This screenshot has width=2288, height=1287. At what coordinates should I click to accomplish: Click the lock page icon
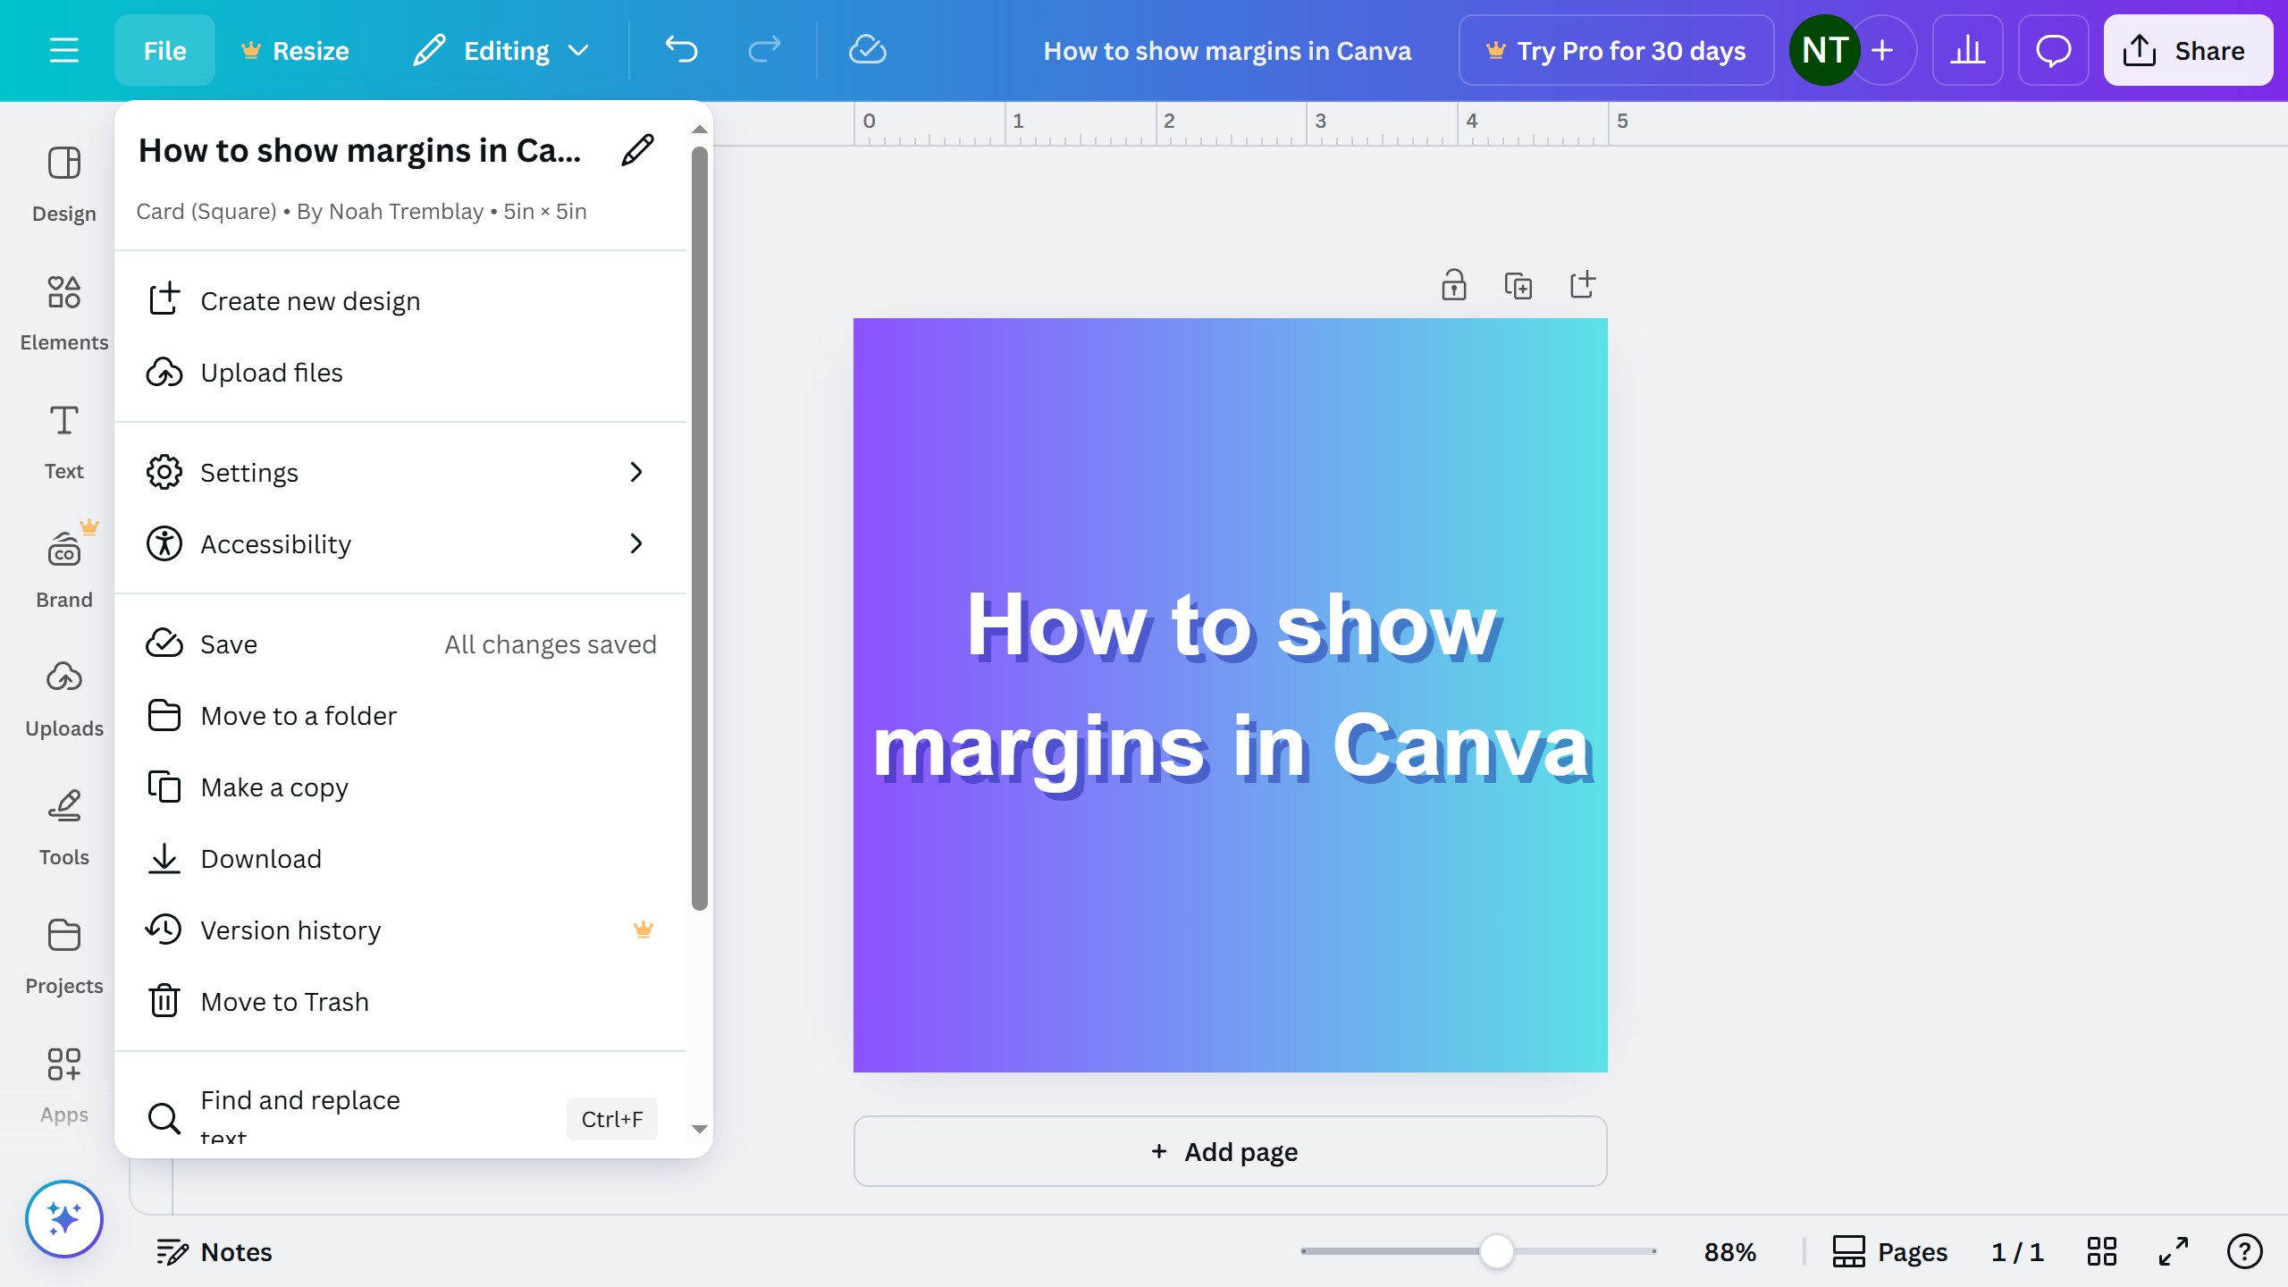1453,285
